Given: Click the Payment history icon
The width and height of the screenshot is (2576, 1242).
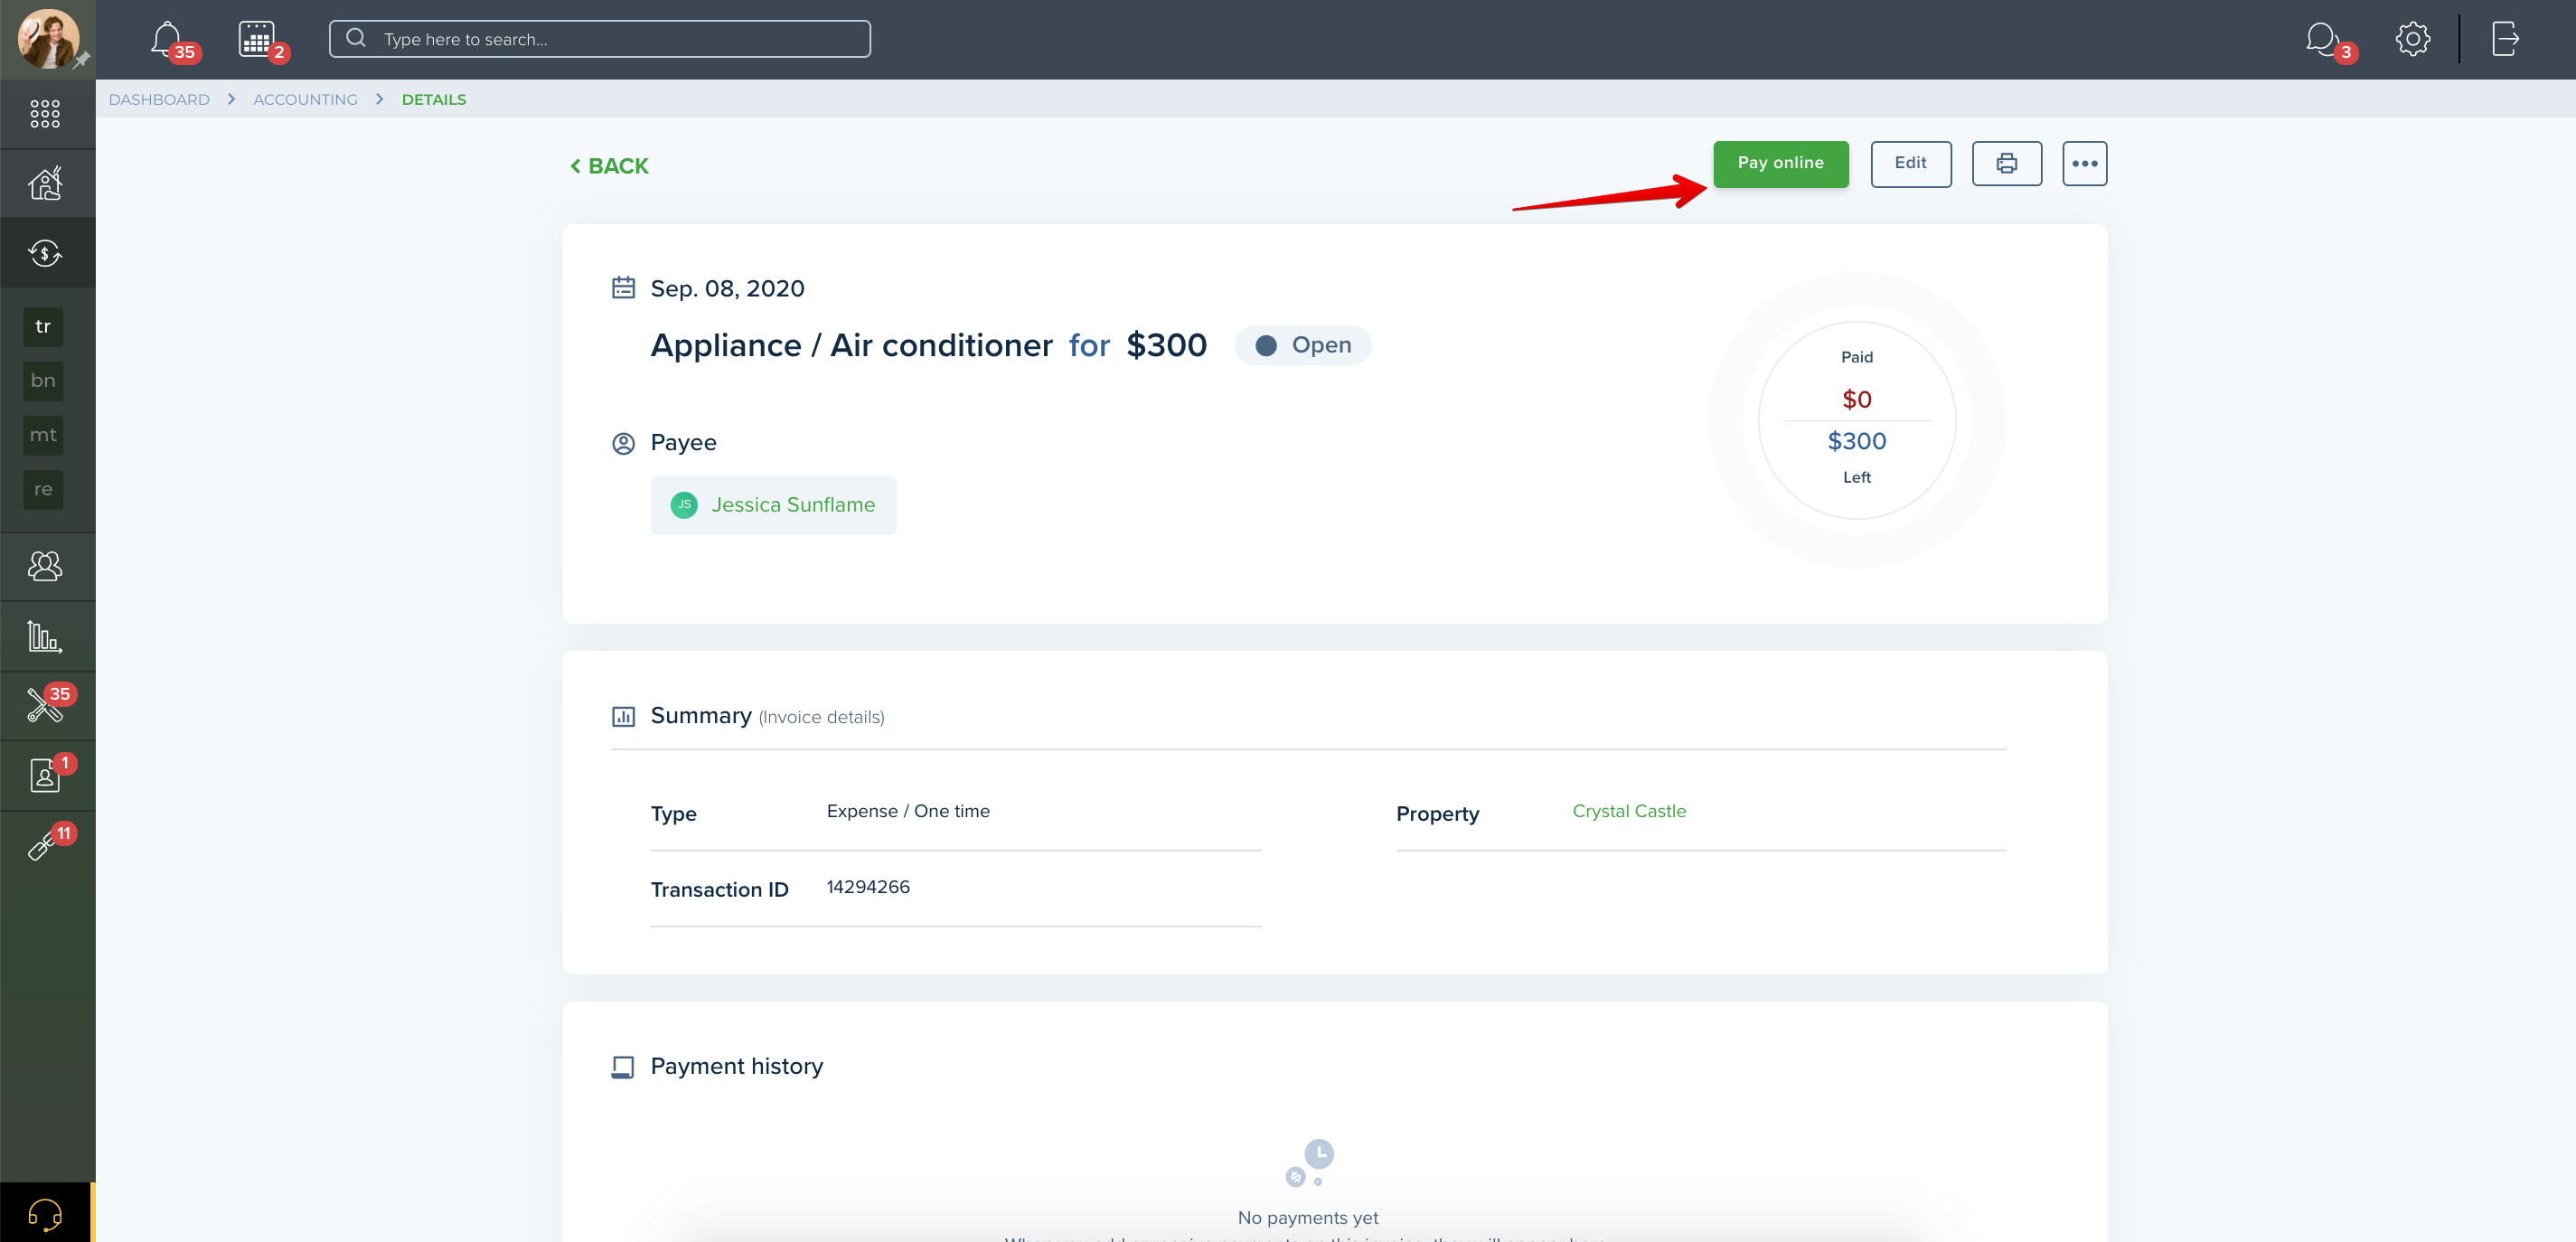Looking at the screenshot, I should point(623,1067).
